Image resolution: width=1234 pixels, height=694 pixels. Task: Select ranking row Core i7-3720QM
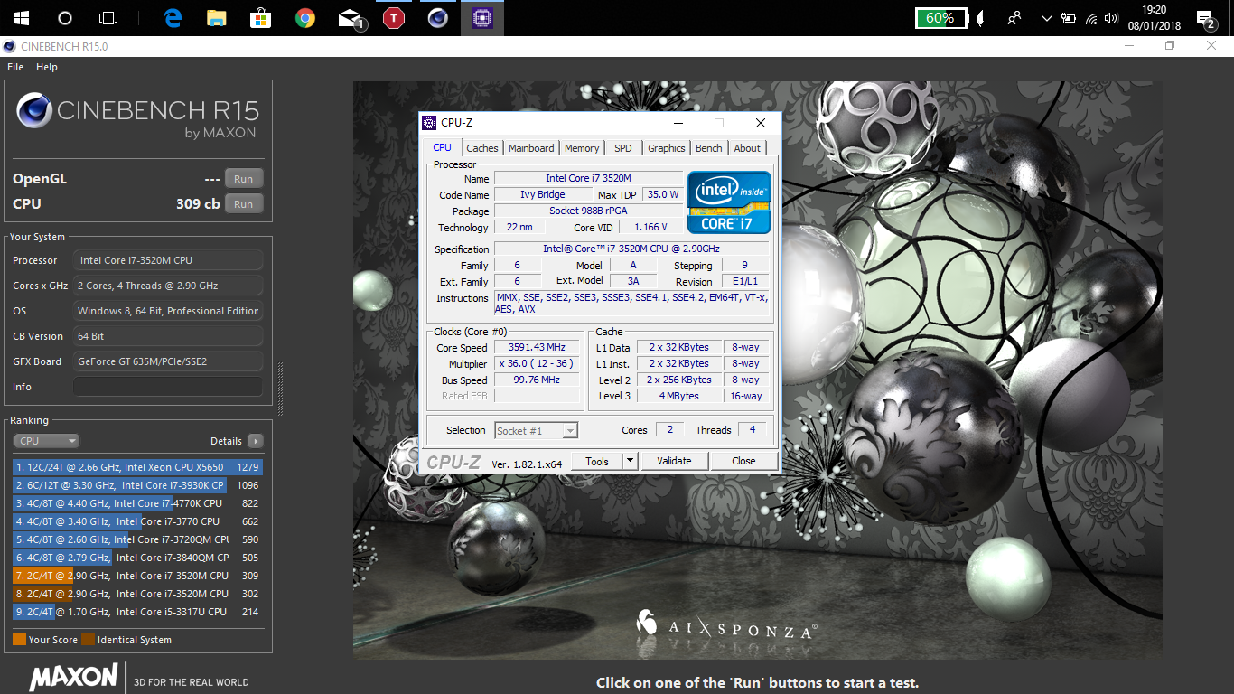click(x=137, y=539)
